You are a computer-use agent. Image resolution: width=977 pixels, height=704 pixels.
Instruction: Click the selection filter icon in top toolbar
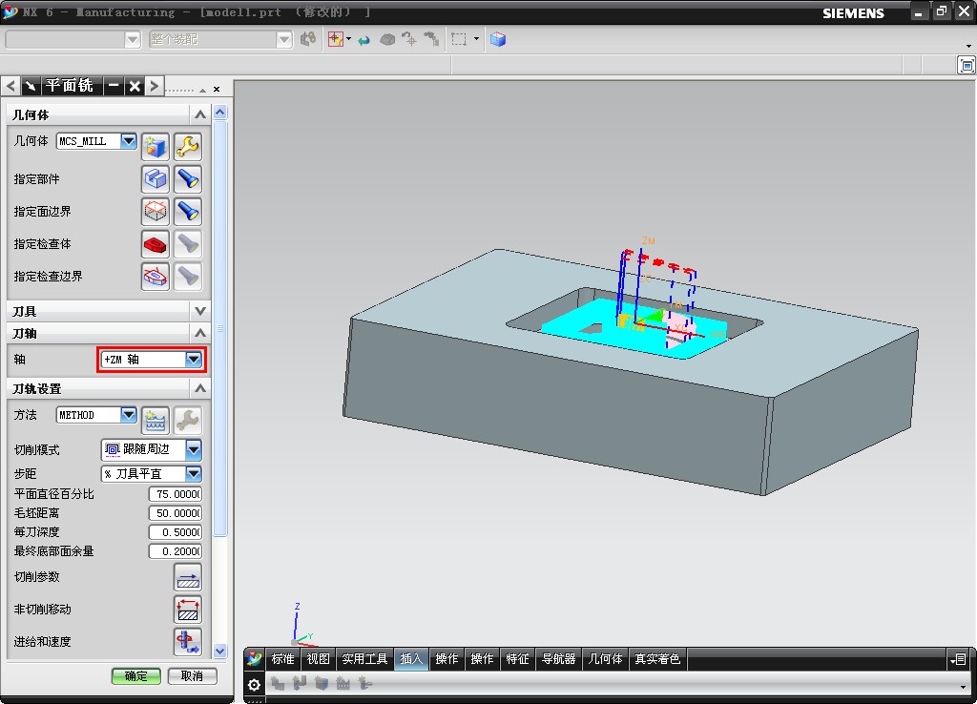tap(336, 39)
